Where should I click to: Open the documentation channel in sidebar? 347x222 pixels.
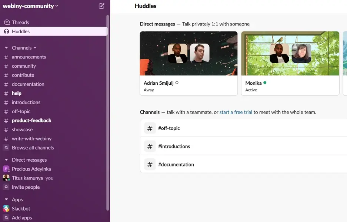[54, 84]
